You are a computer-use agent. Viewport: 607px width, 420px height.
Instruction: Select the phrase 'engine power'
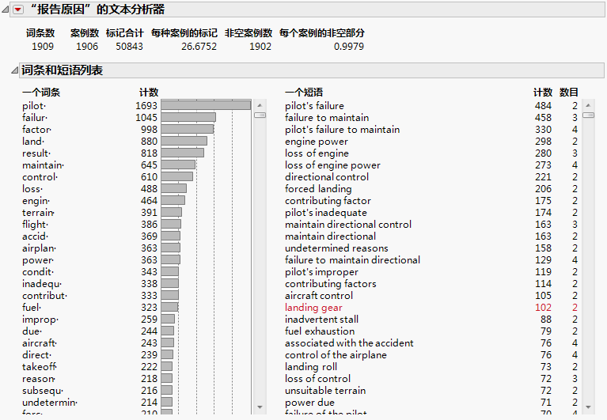(x=317, y=142)
